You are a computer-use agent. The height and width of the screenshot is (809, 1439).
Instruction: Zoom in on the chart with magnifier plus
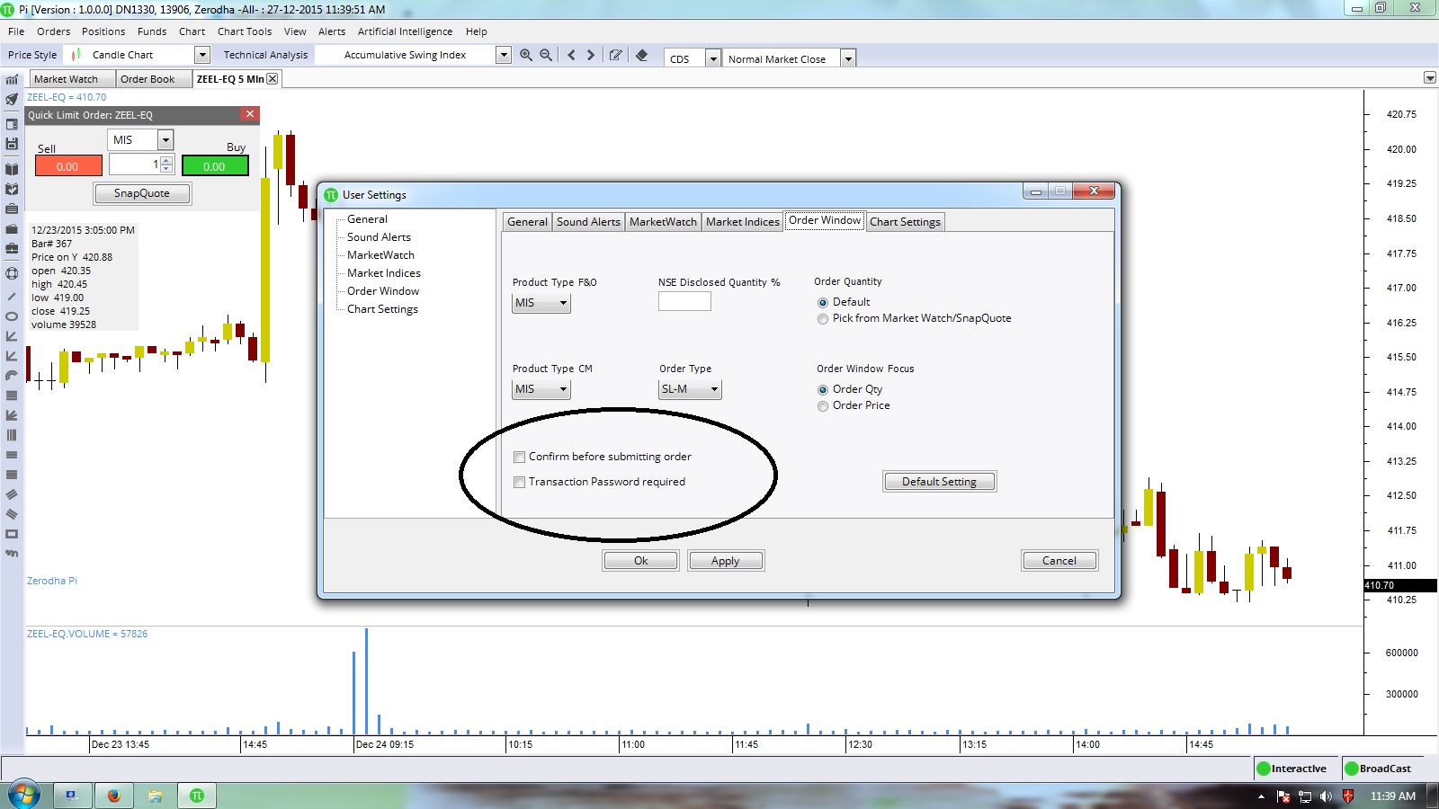pos(526,55)
